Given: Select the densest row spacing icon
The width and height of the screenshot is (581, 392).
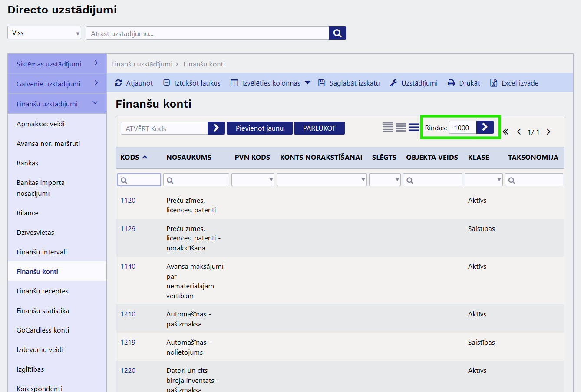Looking at the screenshot, I should (387, 127).
